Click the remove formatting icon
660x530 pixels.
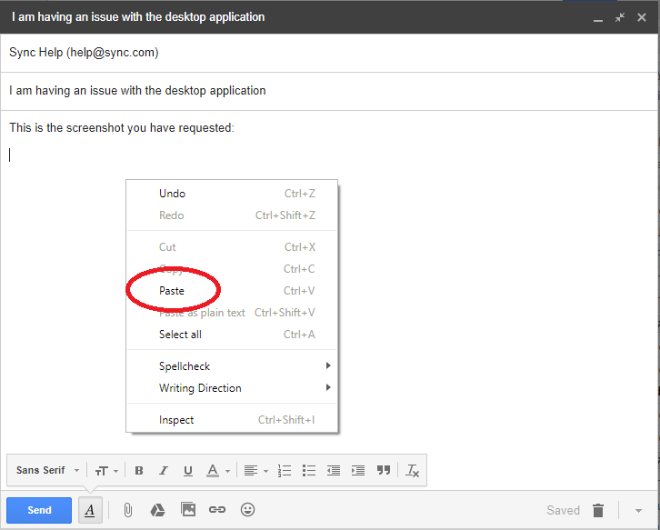point(412,470)
